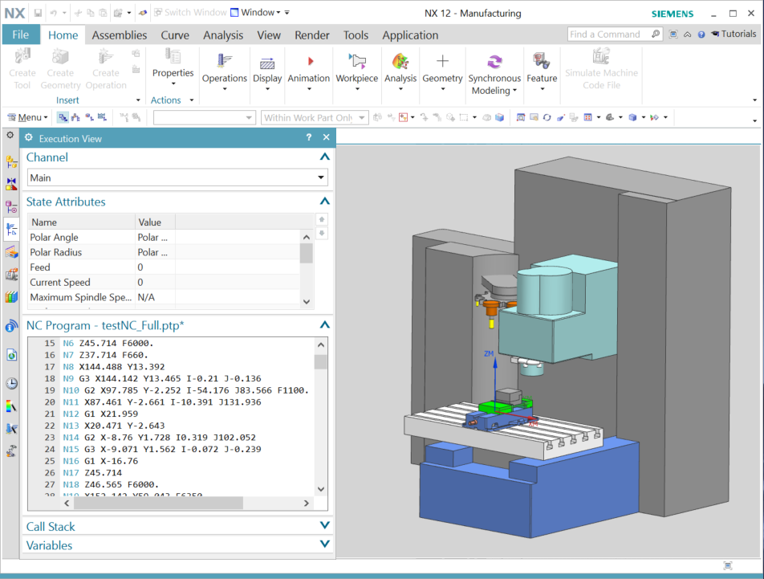Click the Help question icon near Tutorials

[x=701, y=34]
